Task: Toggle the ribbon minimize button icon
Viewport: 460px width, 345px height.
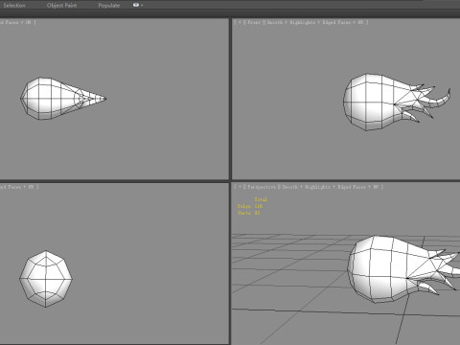Action: 136,5
